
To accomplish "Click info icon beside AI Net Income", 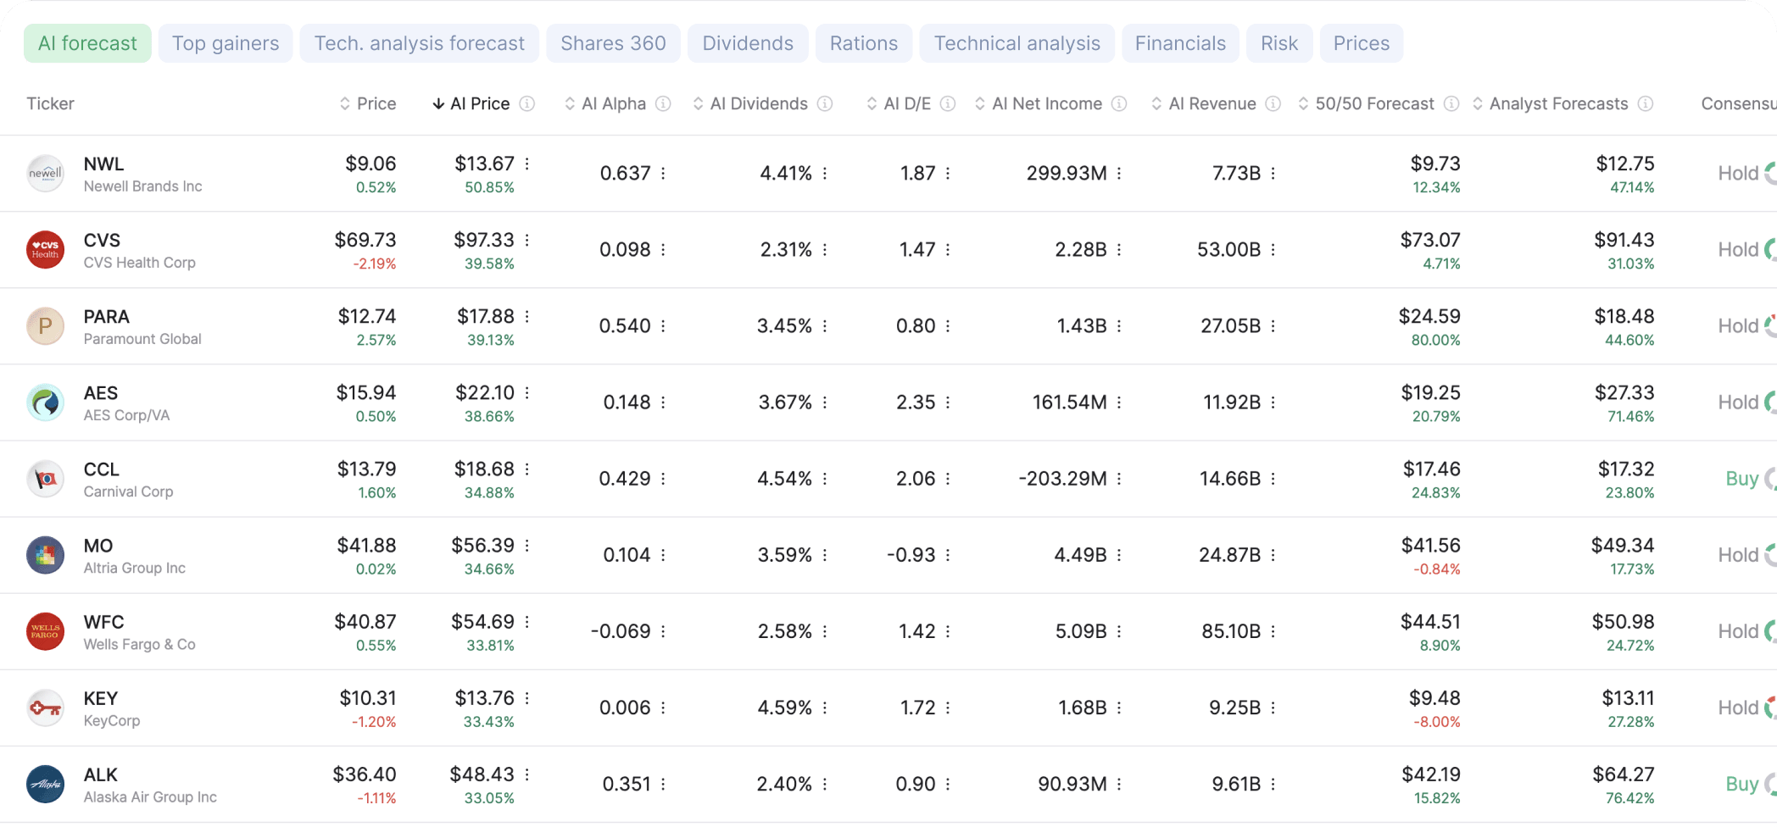I will [1119, 103].
